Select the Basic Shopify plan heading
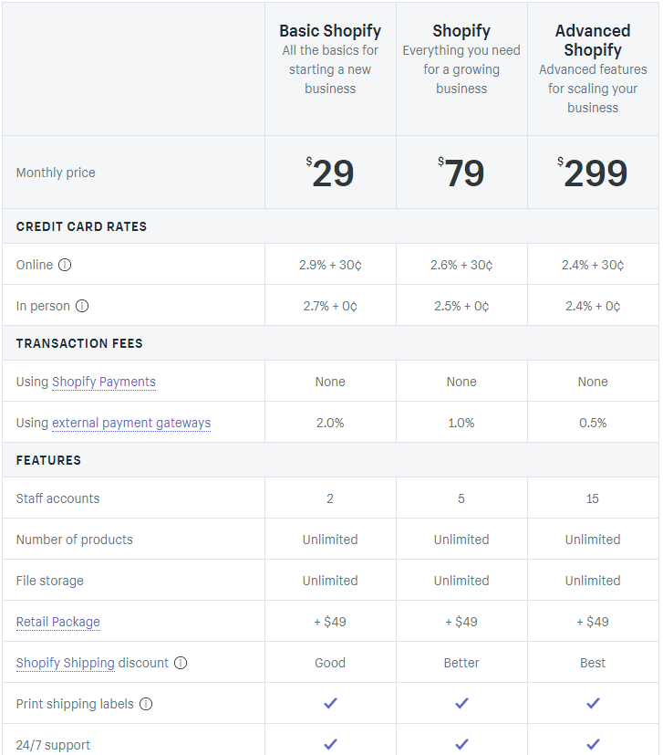 point(330,31)
